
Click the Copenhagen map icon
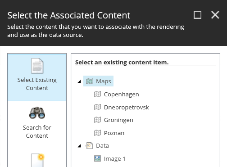[97, 94]
